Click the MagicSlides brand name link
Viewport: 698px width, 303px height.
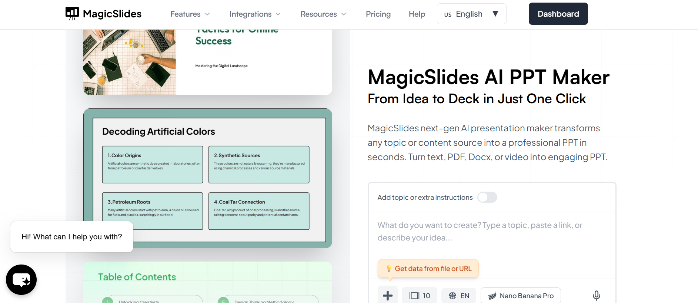(112, 14)
